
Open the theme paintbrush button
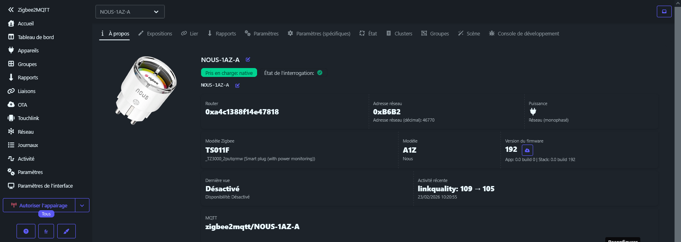point(66,231)
